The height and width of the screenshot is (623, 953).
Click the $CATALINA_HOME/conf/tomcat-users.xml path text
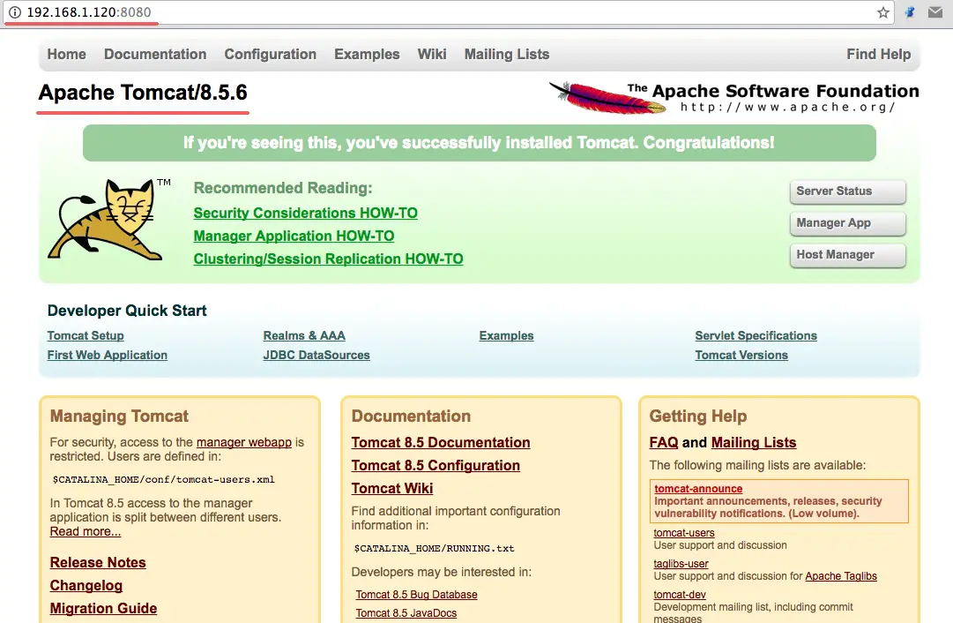163,480
